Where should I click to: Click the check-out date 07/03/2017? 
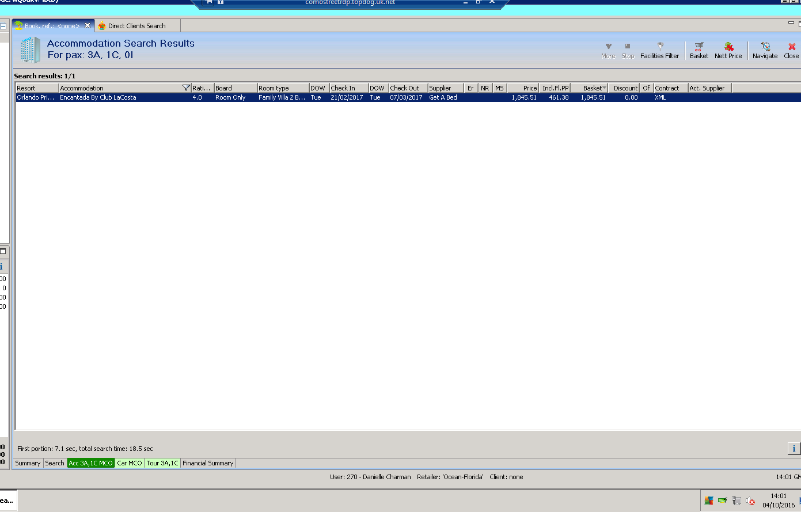pos(406,97)
